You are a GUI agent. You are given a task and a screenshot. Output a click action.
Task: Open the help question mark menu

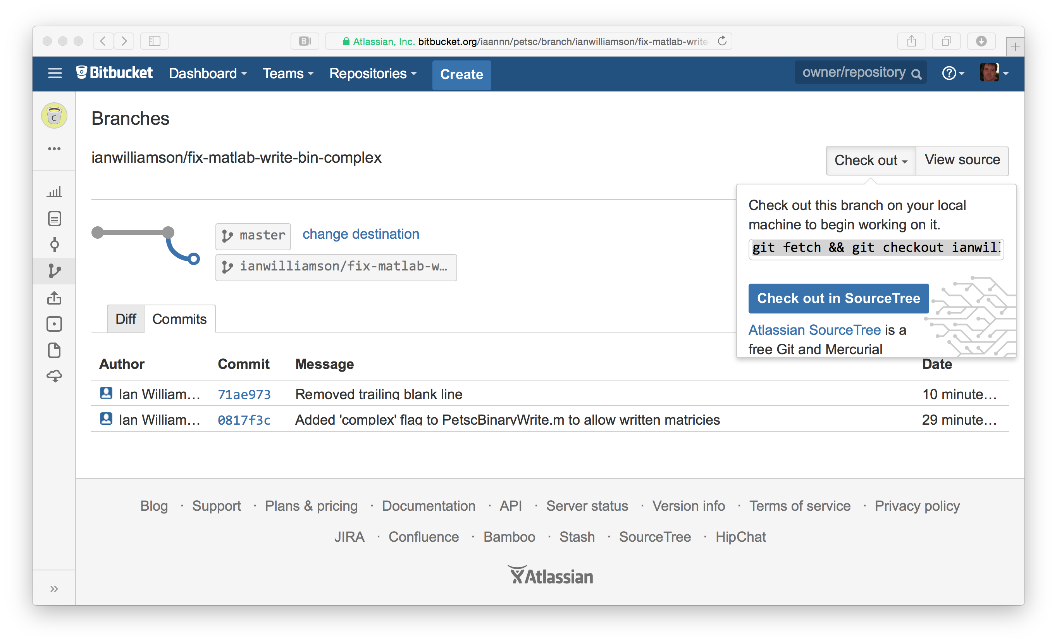point(953,73)
